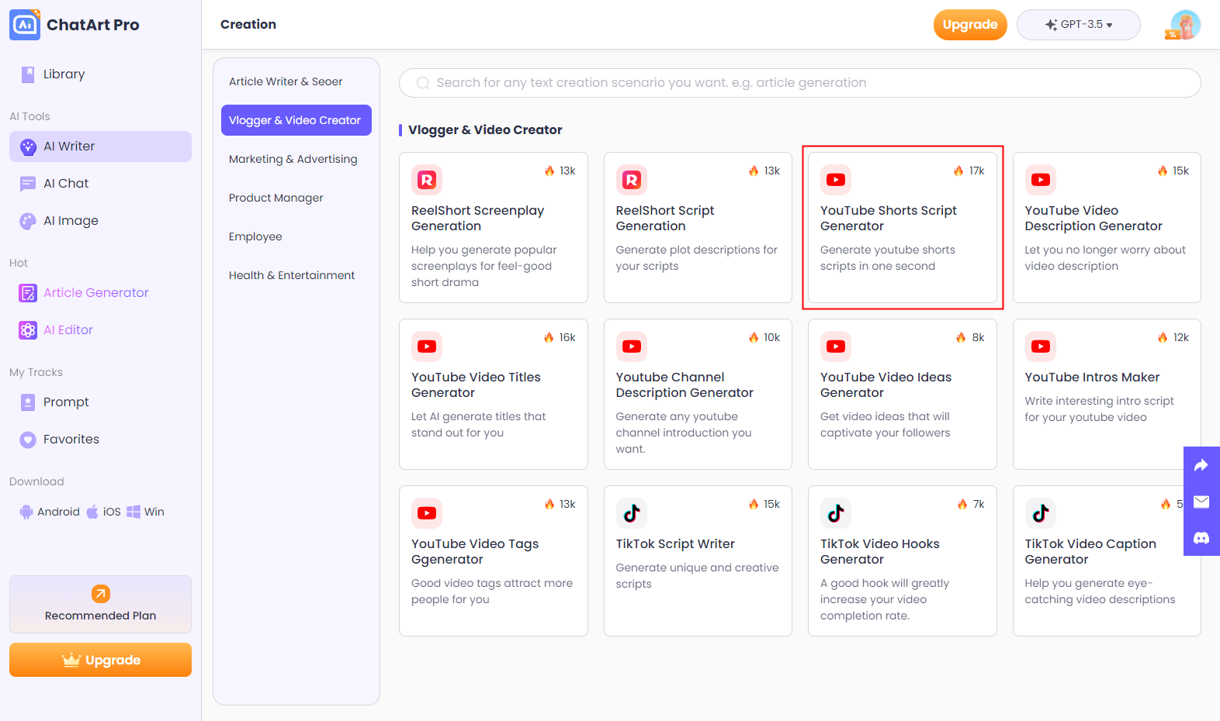Click the search magnifier icon
1220x721 pixels.
[x=423, y=83]
